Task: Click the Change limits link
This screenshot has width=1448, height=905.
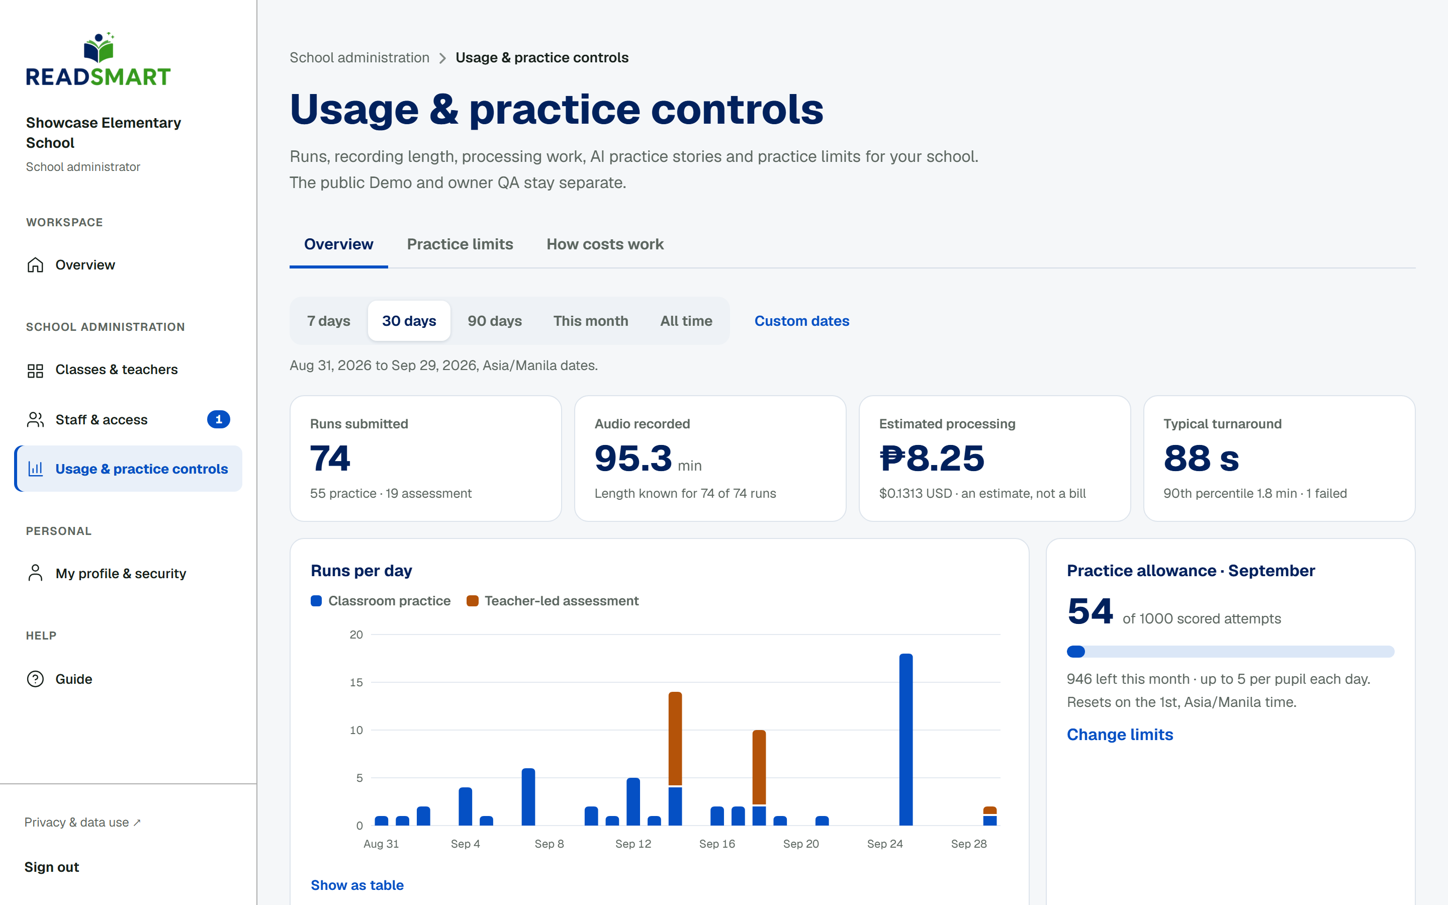Action: pyautogui.click(x=1120, y=735)
